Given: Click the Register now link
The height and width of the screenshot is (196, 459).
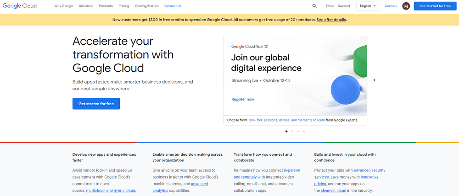Looking at the screenshot, I should (243, 99).
